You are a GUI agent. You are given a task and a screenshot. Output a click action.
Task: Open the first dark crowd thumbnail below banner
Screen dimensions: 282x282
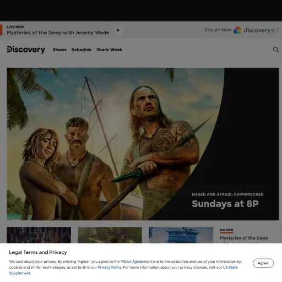point(39,235)
